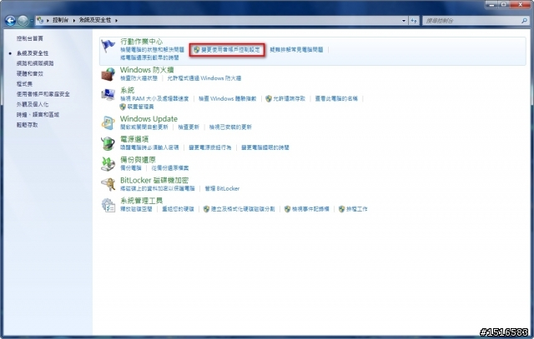Go back with the blue Back arrow
The width and height of the screenshot is (534, 339).
coord(10,21)
